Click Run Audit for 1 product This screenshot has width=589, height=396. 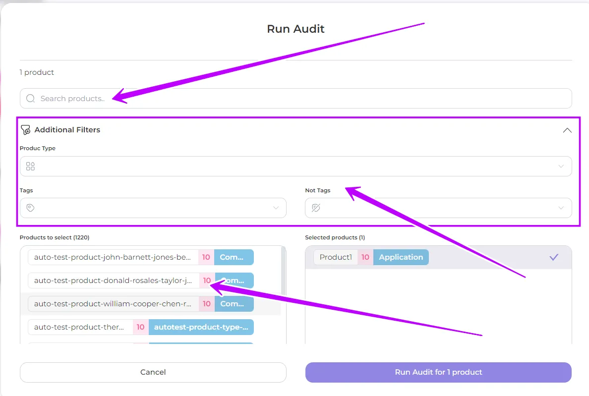438,372
